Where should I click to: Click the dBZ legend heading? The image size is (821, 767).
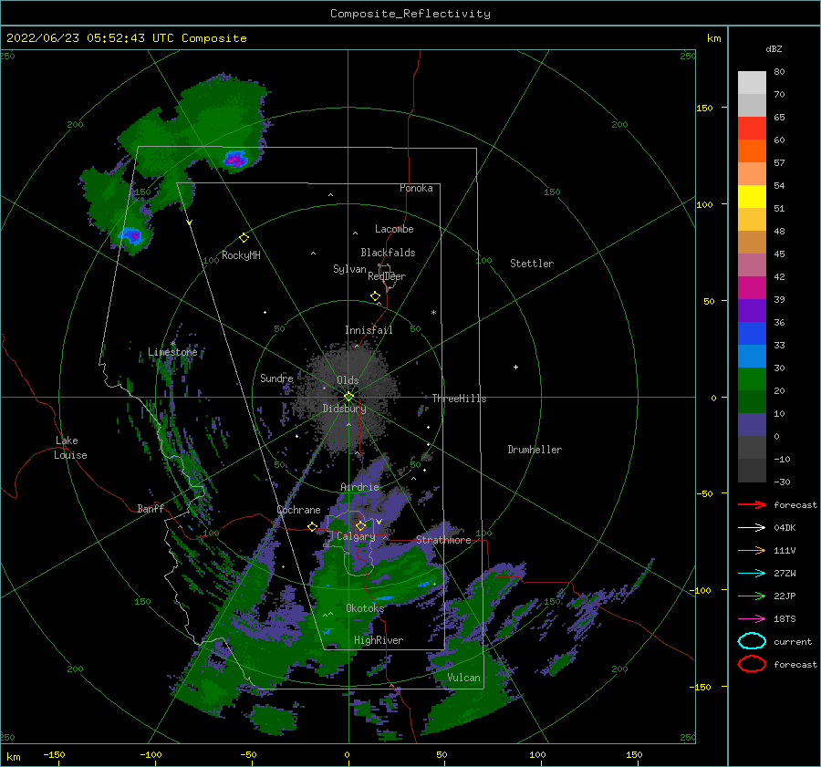pos(774,48)
